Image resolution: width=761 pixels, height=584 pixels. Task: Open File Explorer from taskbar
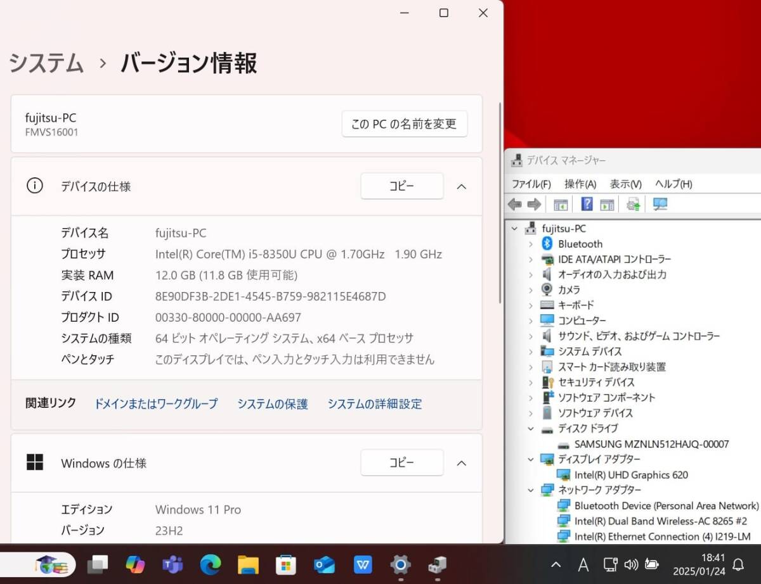[x=248, y=564]
